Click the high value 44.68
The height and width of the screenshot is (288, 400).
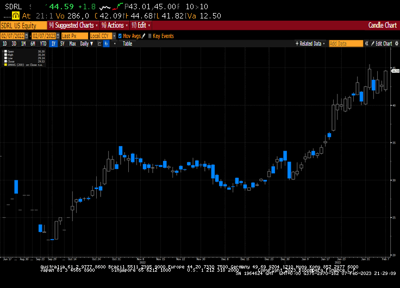click(141, 16)
